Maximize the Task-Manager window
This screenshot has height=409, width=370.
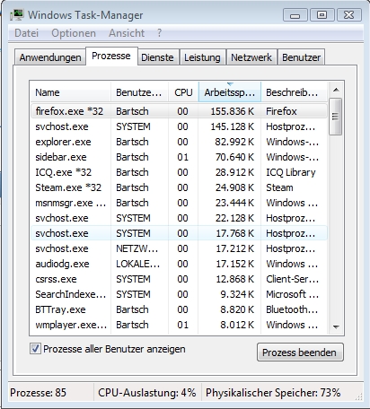(322, 15)
